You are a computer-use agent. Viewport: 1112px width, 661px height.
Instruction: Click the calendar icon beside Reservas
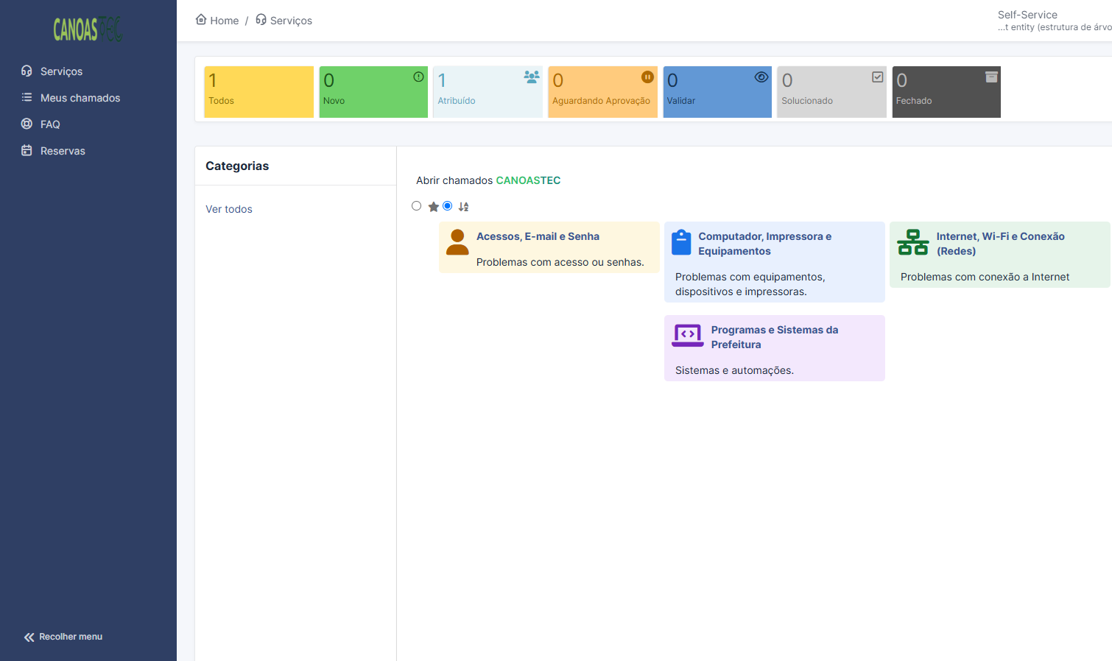coord(27,150)
